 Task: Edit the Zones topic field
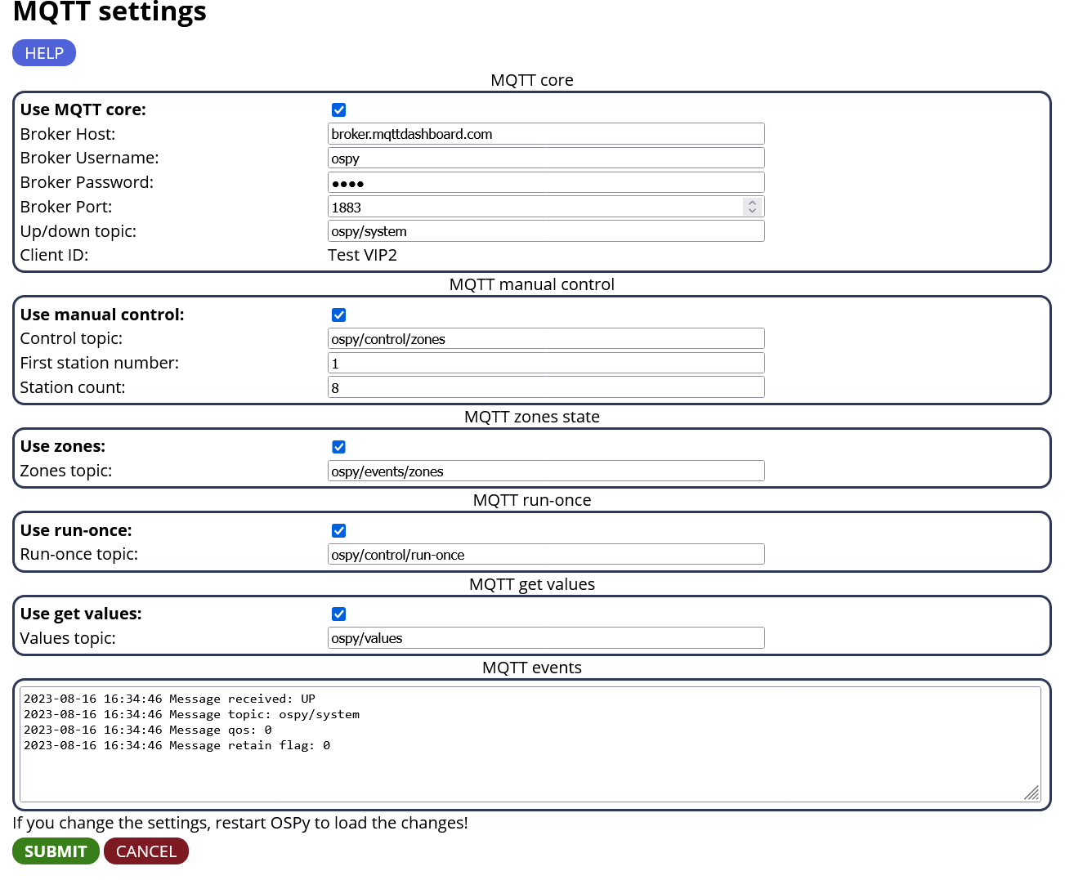(x=546, y=471)
